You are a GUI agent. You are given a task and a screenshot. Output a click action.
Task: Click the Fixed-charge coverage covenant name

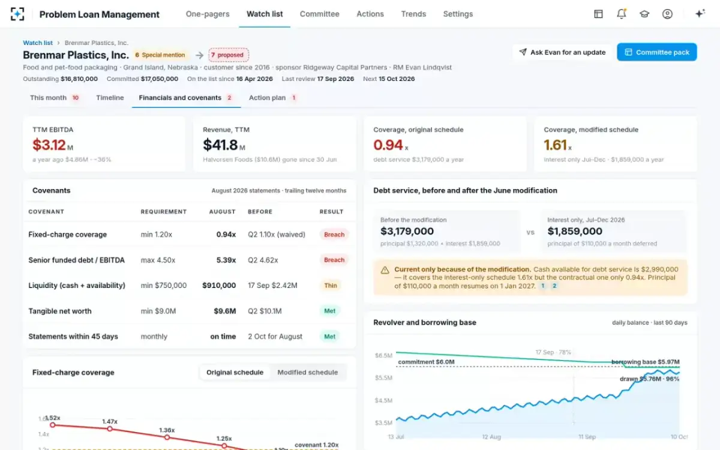68,235
